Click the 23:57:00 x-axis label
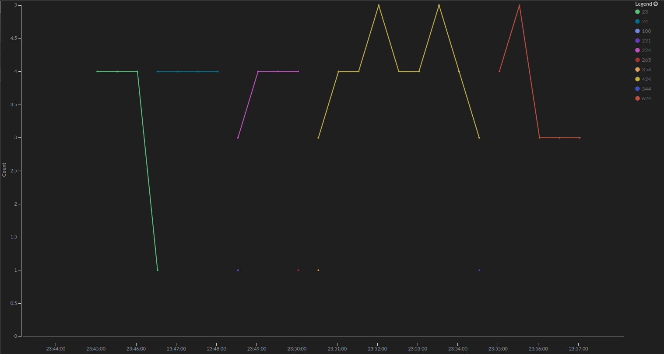This screenshot has height=354, width=664. click(x=578, y=349)
